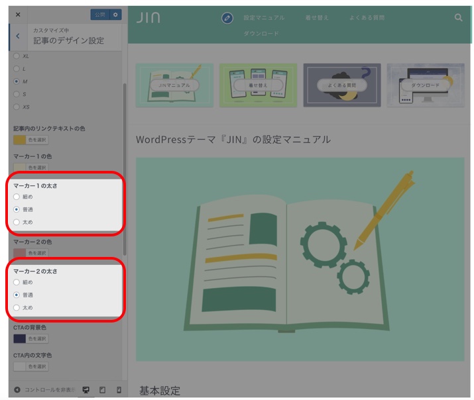Viewport: 474px width, 400px height.
Task: Select the M font size radio
Action: (x=17, y=81)
